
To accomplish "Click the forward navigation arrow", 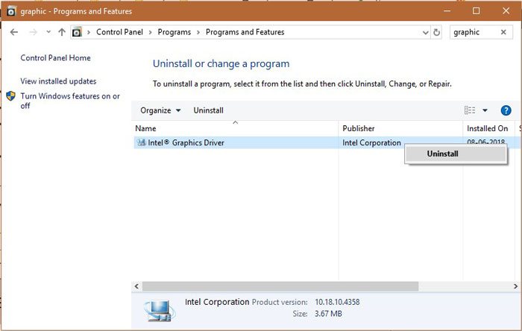I will 33,32.
